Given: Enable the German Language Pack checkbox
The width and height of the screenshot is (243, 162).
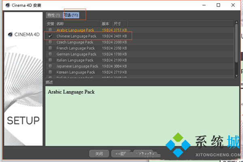Looking at the screenshot, I should [x=50, y=54].
